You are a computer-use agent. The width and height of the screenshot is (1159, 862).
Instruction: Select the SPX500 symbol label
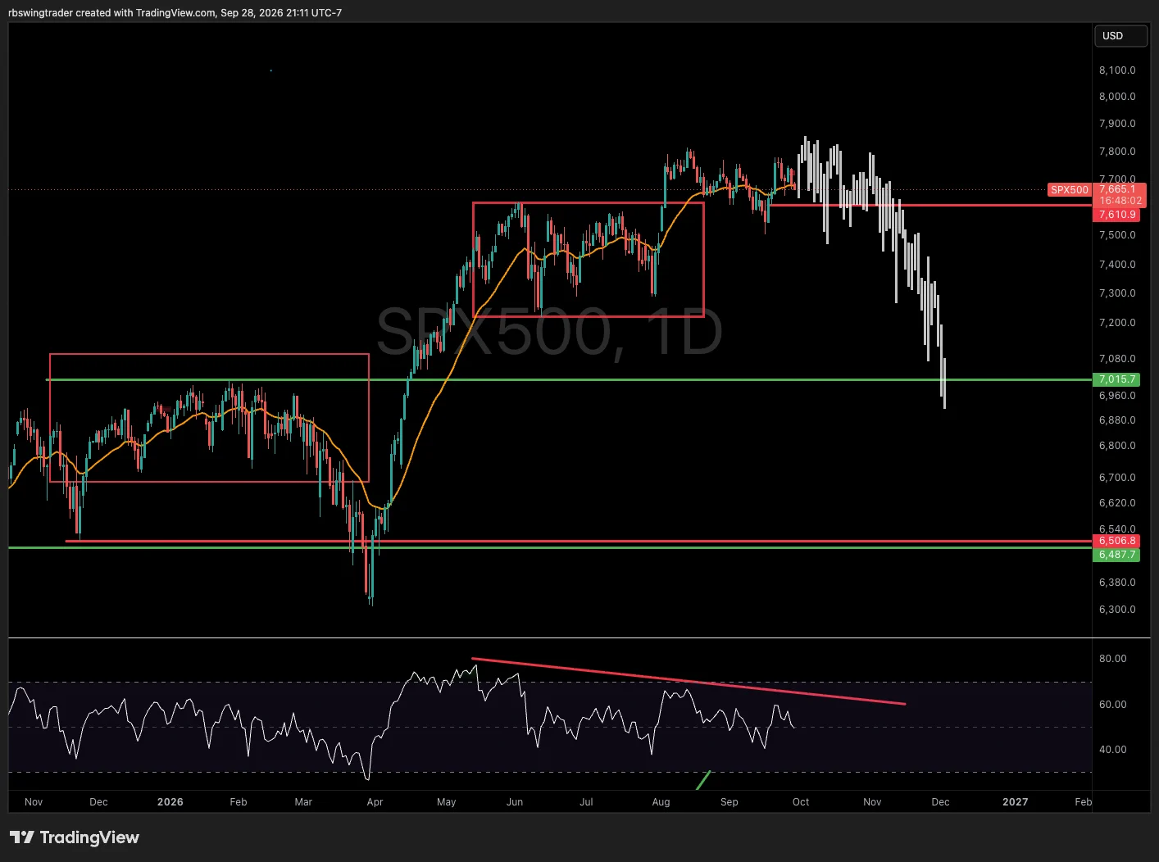click(x=1070, y=190)
